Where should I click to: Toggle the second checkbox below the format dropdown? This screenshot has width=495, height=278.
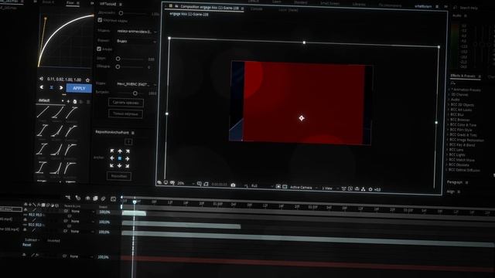(99, 49)
